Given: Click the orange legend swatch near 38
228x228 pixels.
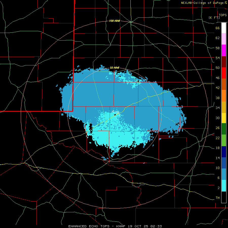Looking at the screenshot, I should pyautogui.click(x=224, y=96).
